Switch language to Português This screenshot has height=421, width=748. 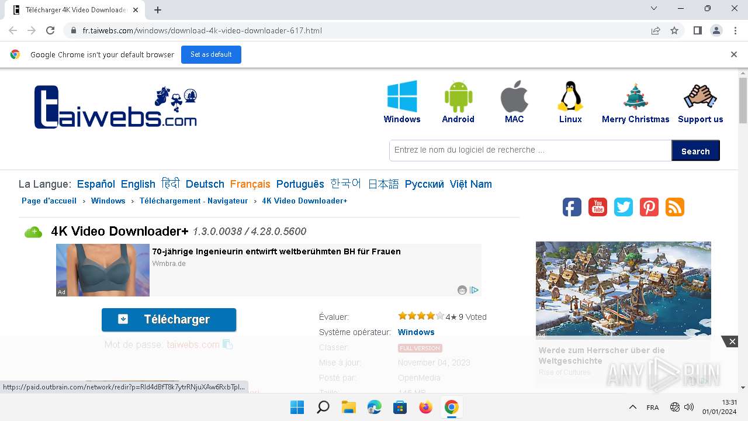[300, 184]
